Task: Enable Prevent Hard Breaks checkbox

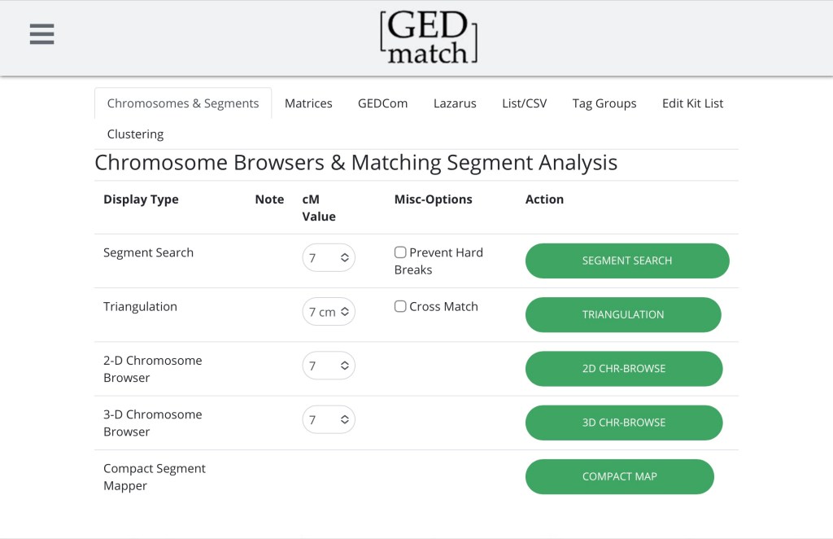Action: coord(400,252)
